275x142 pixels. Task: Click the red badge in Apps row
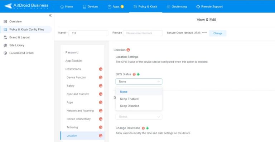click(101, 102)
